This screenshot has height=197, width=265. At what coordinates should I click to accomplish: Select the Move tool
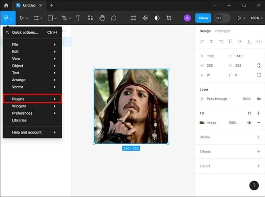[x=22, y=18]
